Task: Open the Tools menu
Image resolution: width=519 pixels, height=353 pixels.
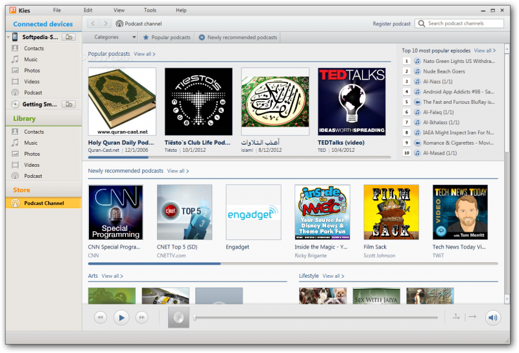Action: click(x=150, y=10)
